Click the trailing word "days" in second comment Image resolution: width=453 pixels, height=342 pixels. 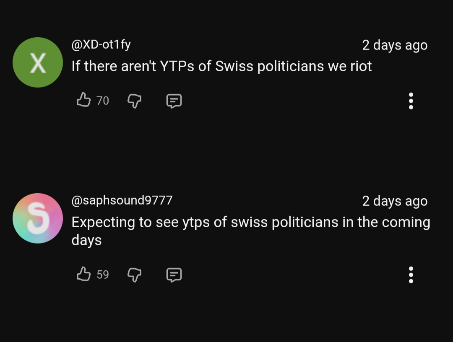click(86, 241)
